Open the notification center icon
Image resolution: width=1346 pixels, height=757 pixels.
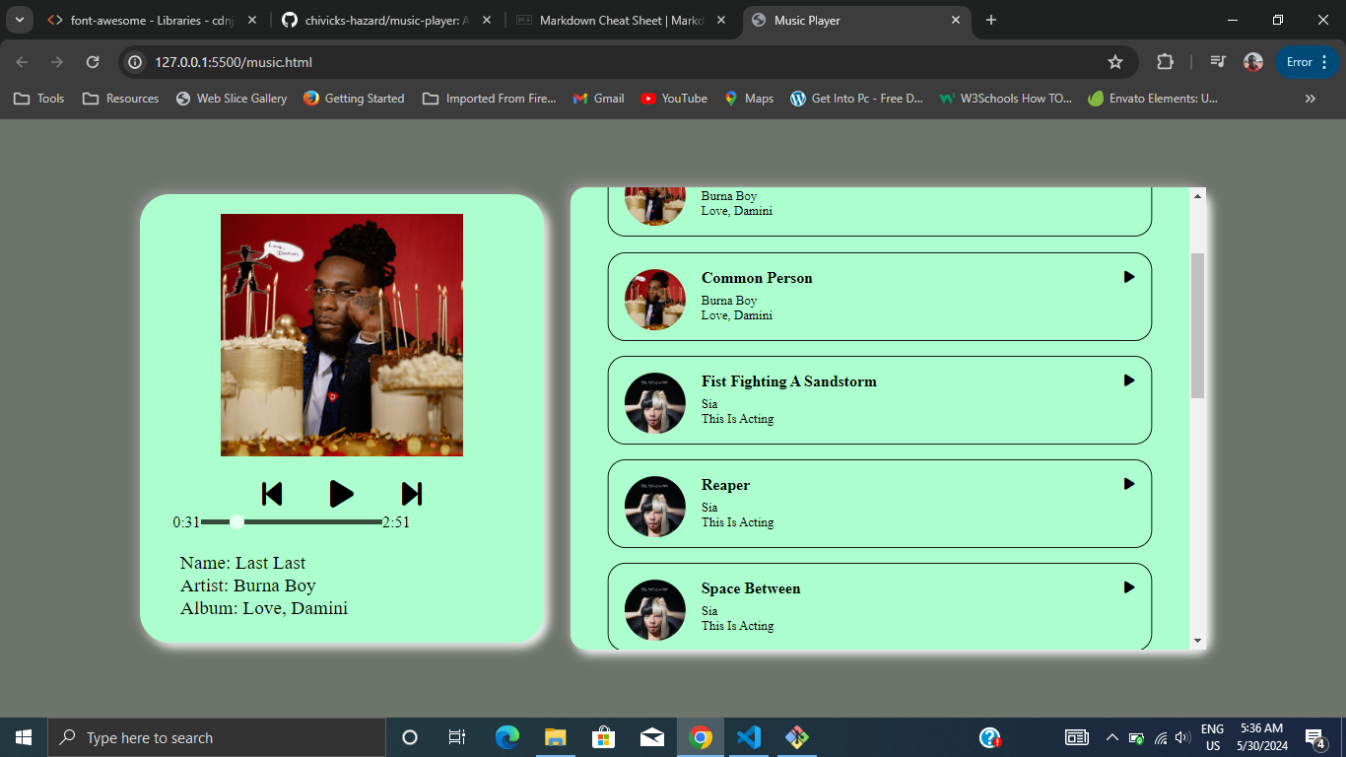pos(1314,737)
